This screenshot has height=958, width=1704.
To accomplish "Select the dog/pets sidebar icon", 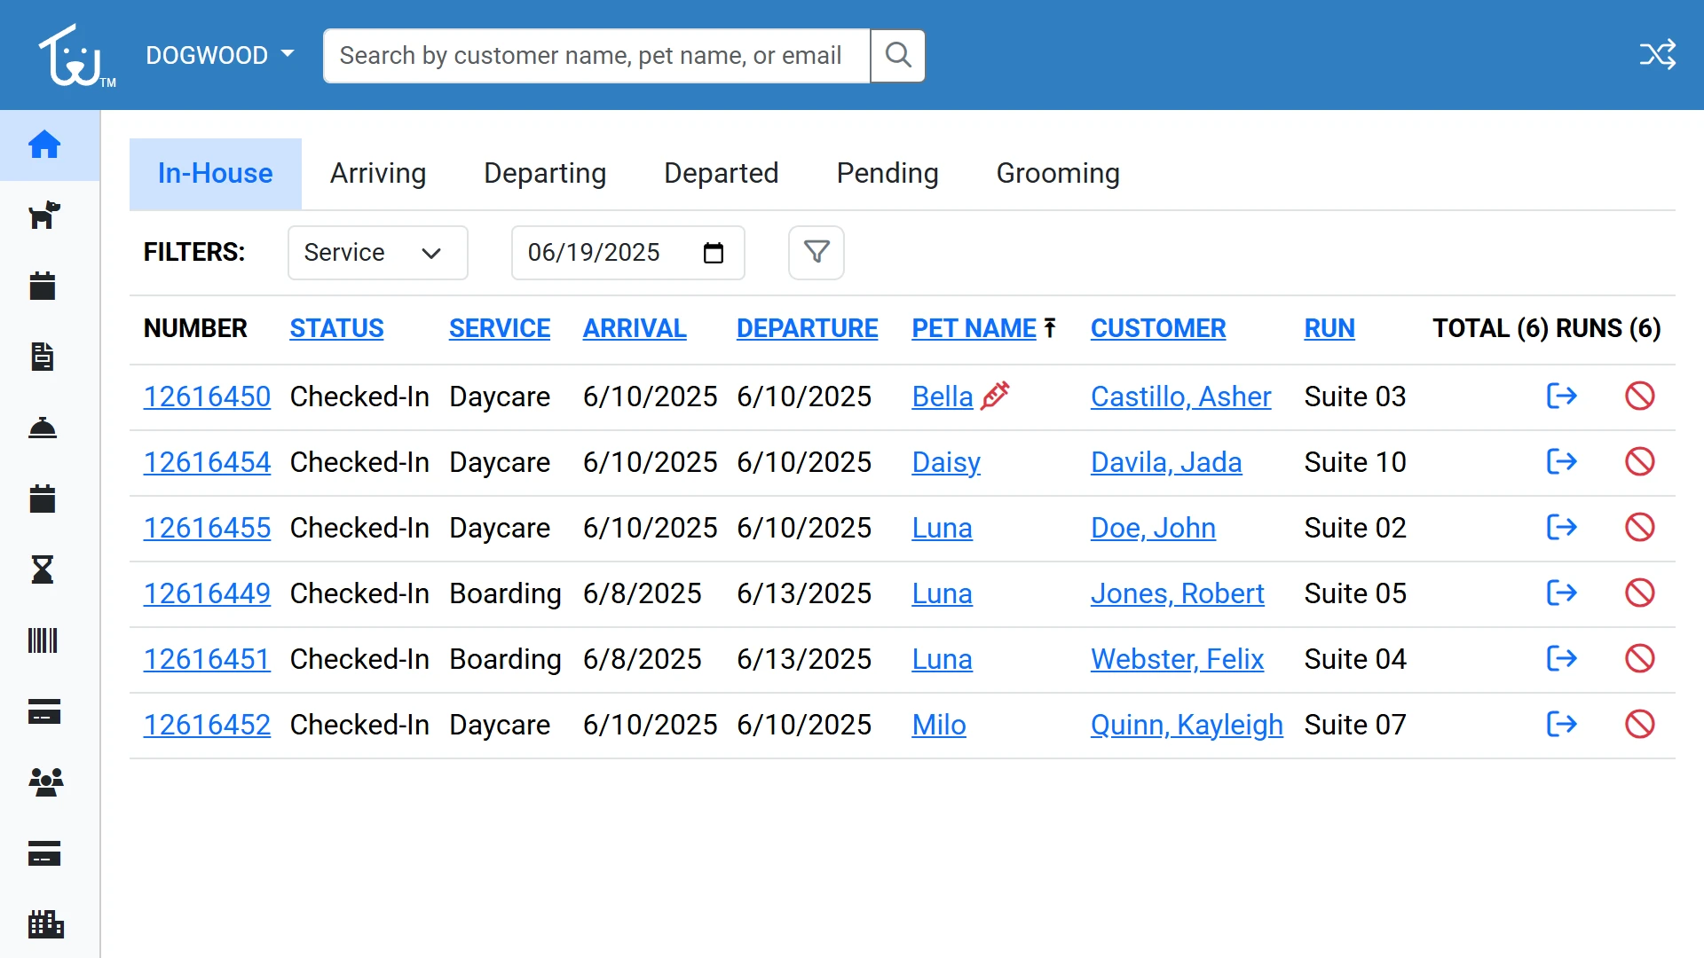I will pos(43,216).
